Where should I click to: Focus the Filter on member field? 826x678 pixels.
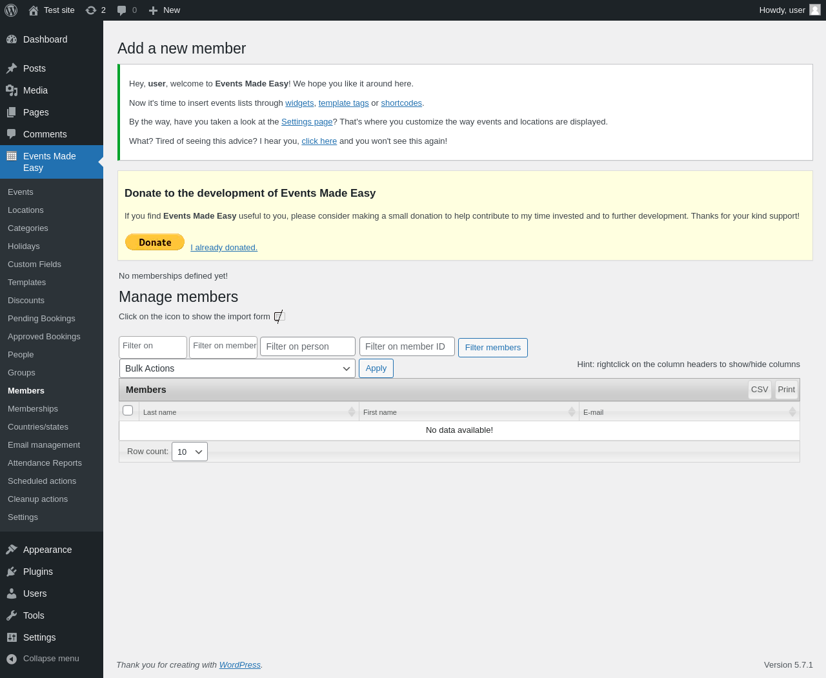pos(223,347)
